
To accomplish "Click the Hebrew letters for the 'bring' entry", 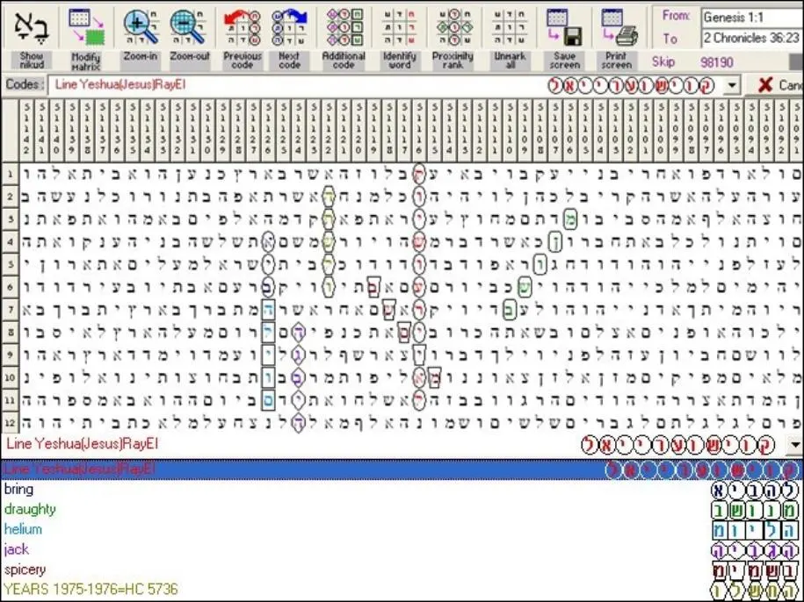I will 754,491.
